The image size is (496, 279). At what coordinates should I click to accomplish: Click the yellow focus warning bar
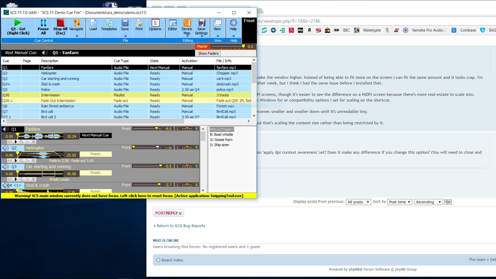click(129, 196)
